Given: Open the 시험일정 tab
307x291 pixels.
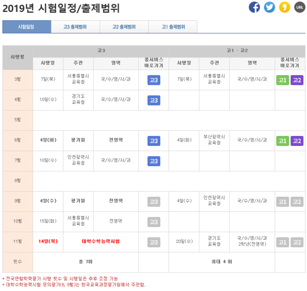Looking at the screenshot, I should coord(26,27).
